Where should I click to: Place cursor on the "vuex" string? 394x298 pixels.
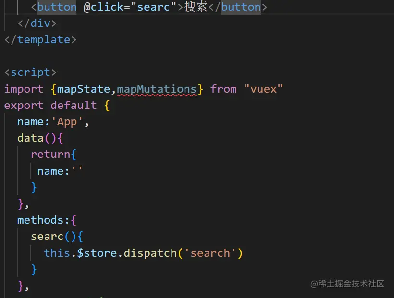[263, 89]
